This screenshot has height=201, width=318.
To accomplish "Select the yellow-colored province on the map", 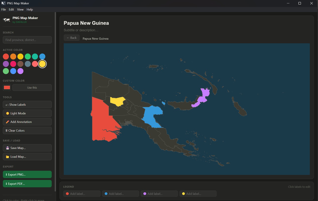I will (117, 101).
